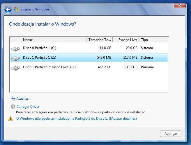
Task: Sort by the Nome column header
Action: 54,40
